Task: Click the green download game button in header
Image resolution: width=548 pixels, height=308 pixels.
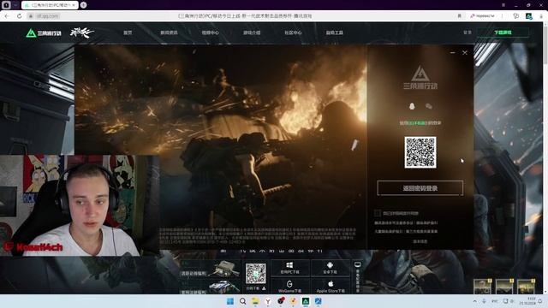Action: pyautogui.click(x=503, y=33)
